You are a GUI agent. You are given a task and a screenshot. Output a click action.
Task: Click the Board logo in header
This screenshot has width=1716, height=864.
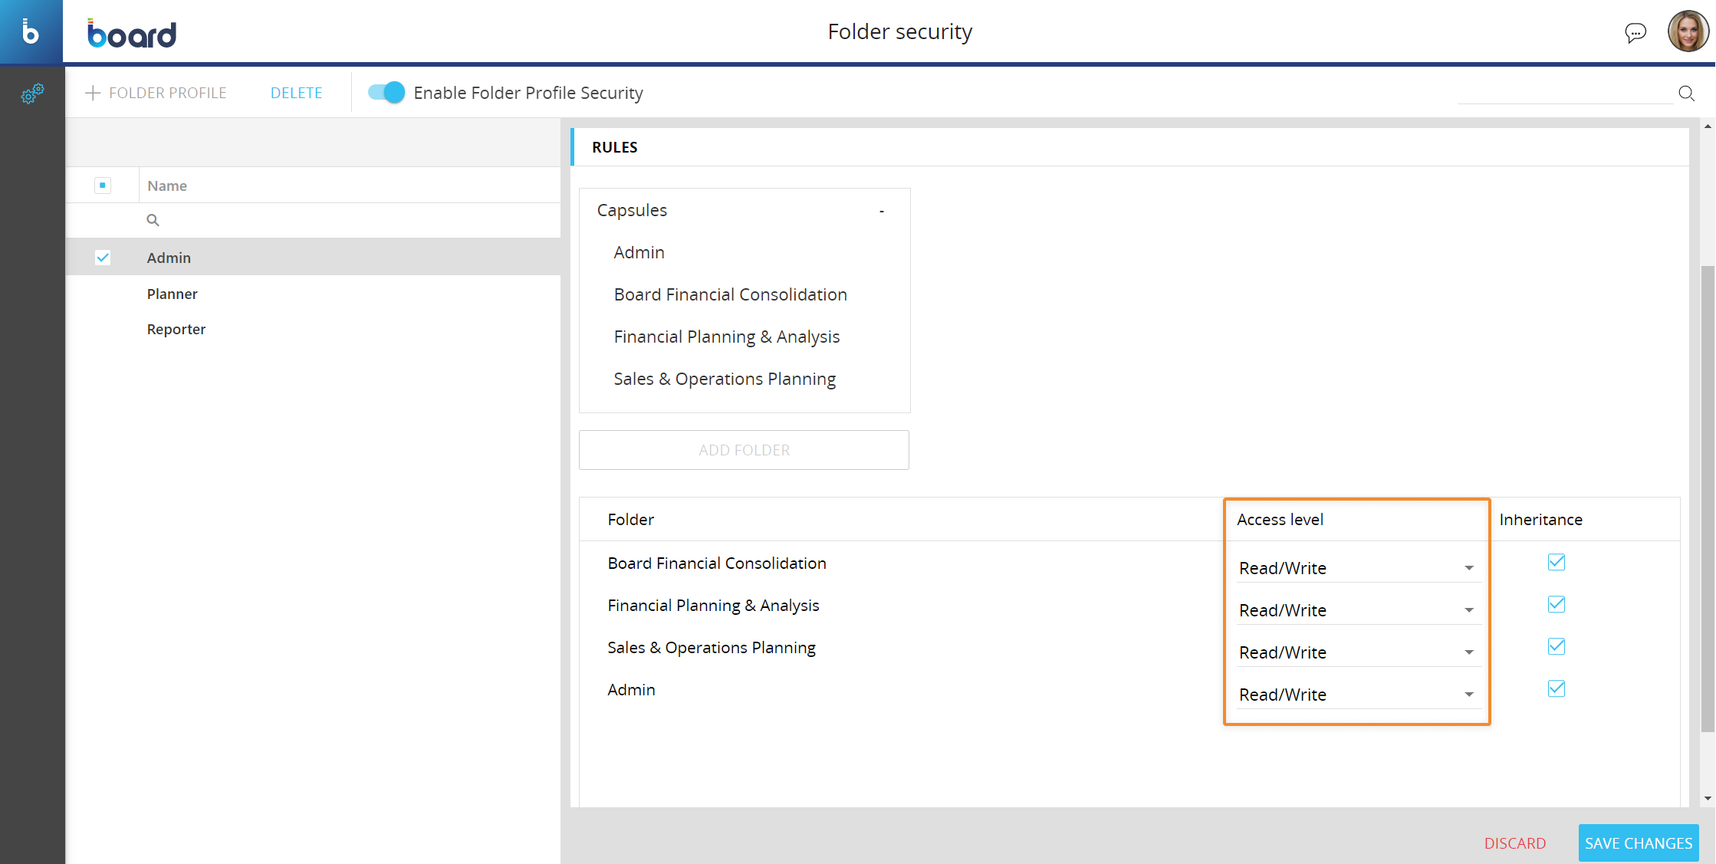[132, 34]
